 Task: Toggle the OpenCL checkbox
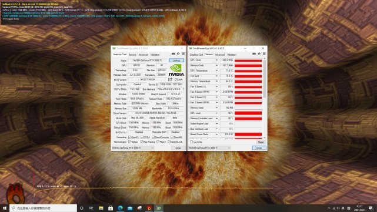[x=129, y=137]
